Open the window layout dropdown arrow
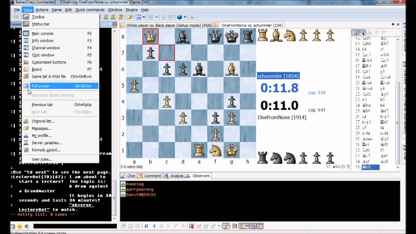This screenshot has height=234, width=416. click(144, 17)
